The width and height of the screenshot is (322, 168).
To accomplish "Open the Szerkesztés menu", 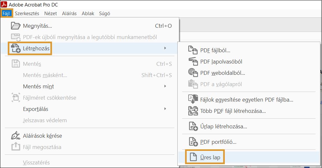I will click(x=27, y=14).
